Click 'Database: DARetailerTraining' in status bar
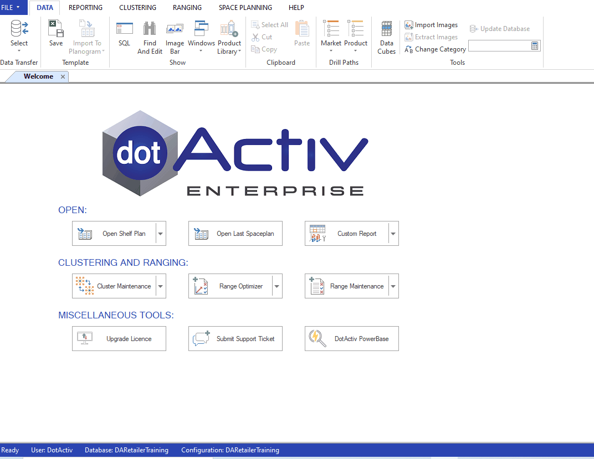This screenshot has height=459, width=594. 126,450
